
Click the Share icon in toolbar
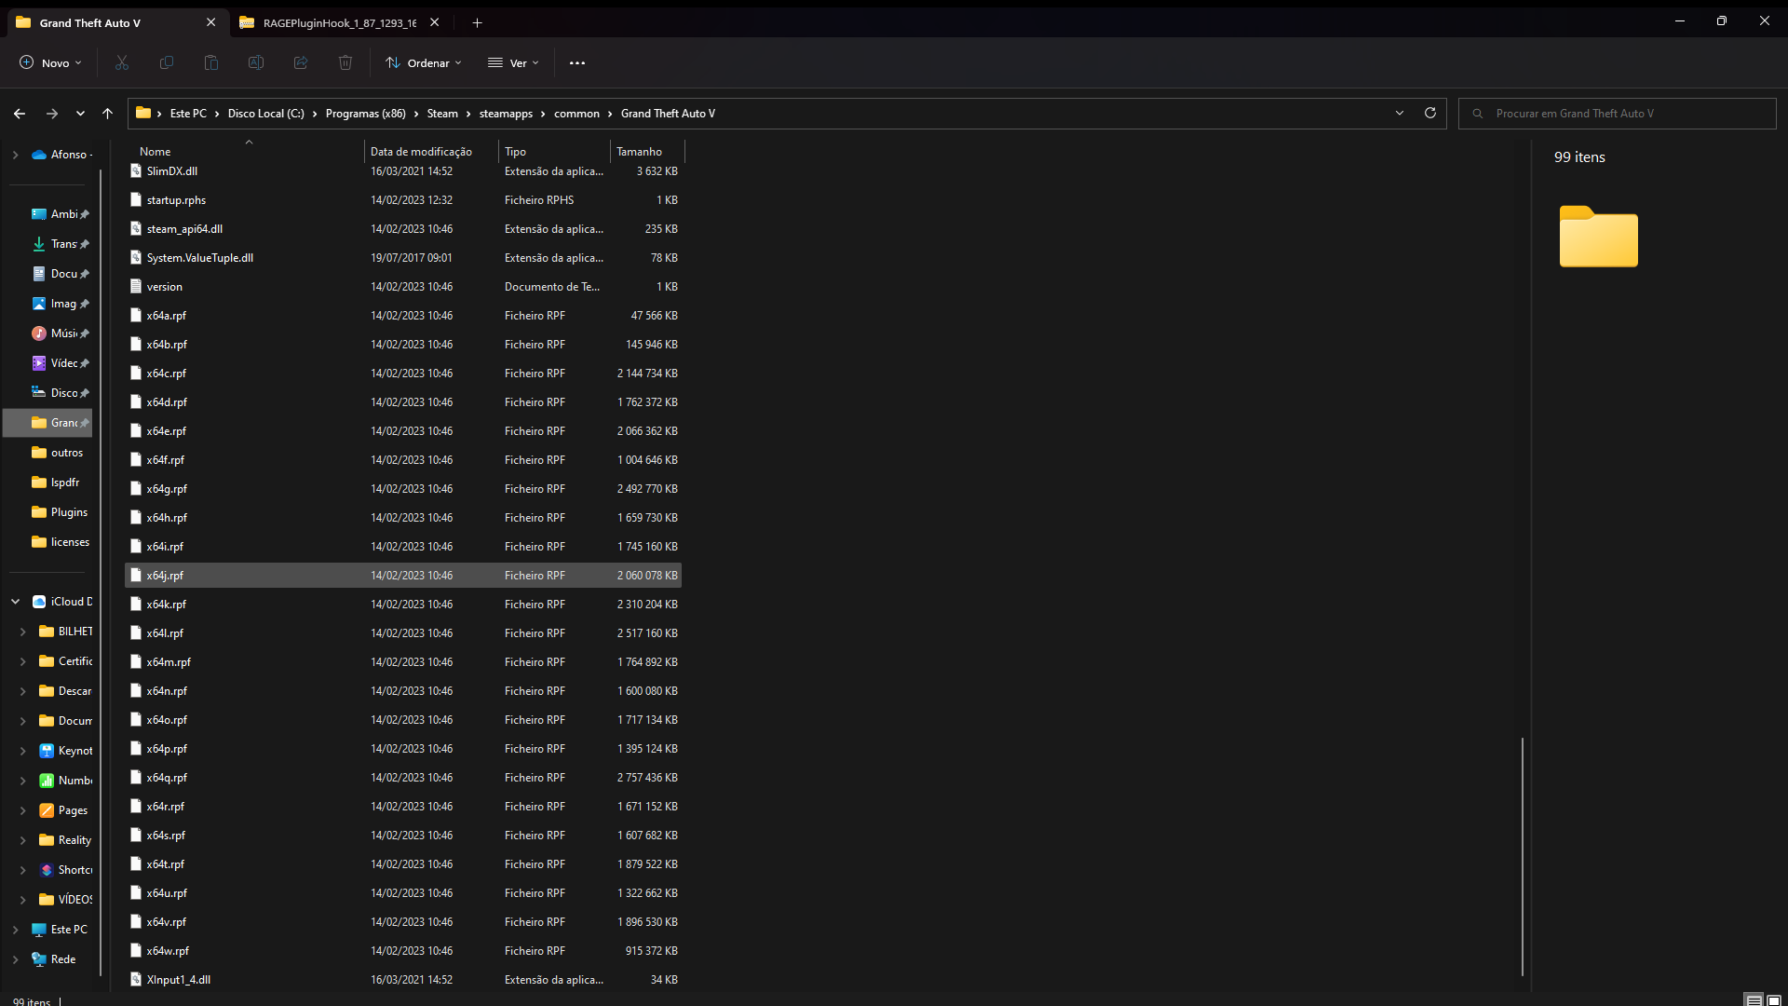(301, 62)
